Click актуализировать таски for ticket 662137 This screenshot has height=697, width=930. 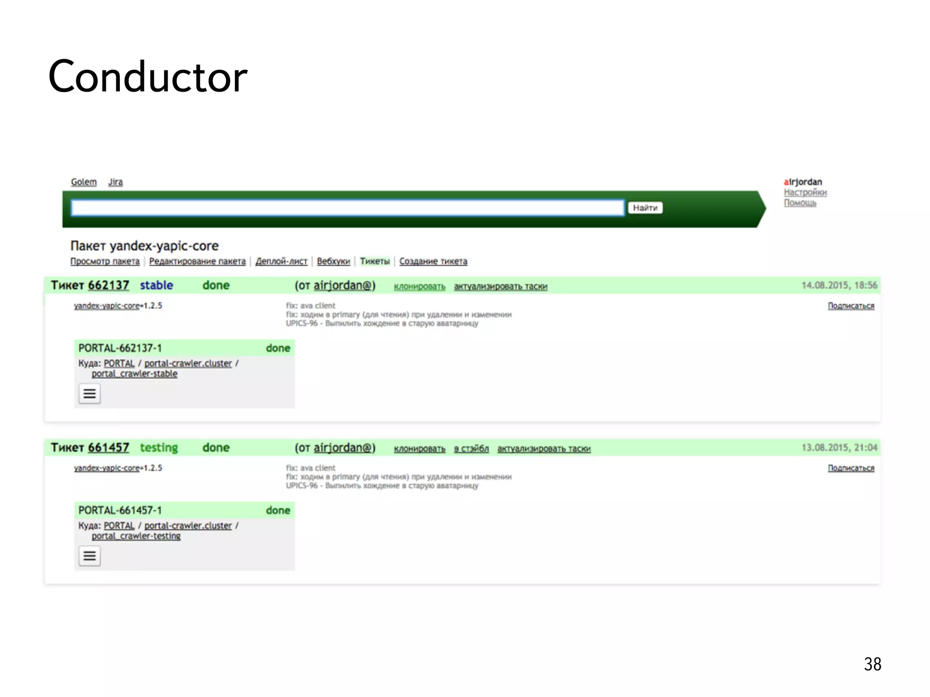500,287
